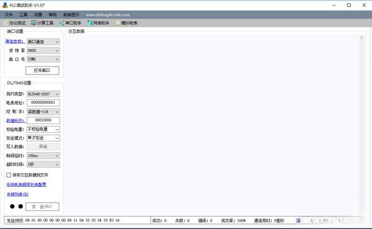Click the DL/T645设置 group label

point(19,83)
